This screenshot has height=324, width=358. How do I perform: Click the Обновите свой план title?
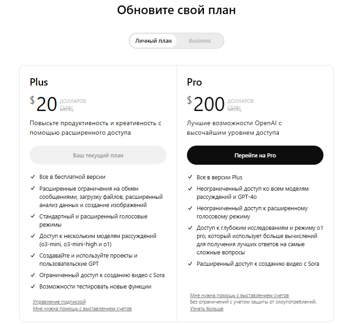point(176,10)
